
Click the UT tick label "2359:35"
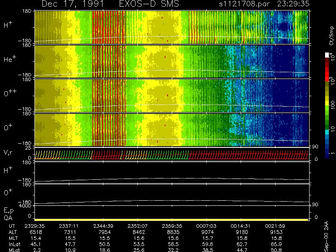pyautogui.click(x=172, y=226)
